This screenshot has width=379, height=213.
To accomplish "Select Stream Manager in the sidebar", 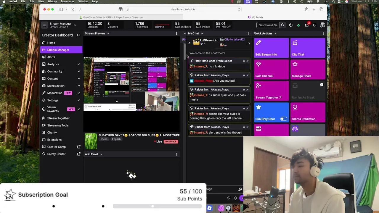I will [61, 50].
